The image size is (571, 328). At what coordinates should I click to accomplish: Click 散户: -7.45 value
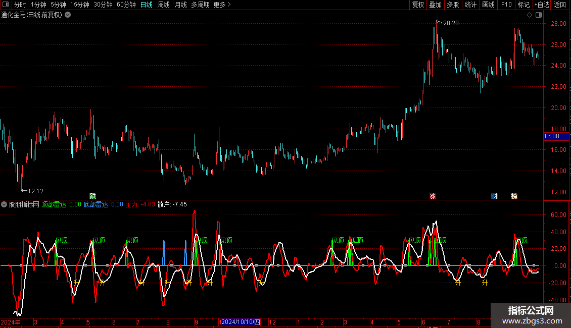coord(172,204)
